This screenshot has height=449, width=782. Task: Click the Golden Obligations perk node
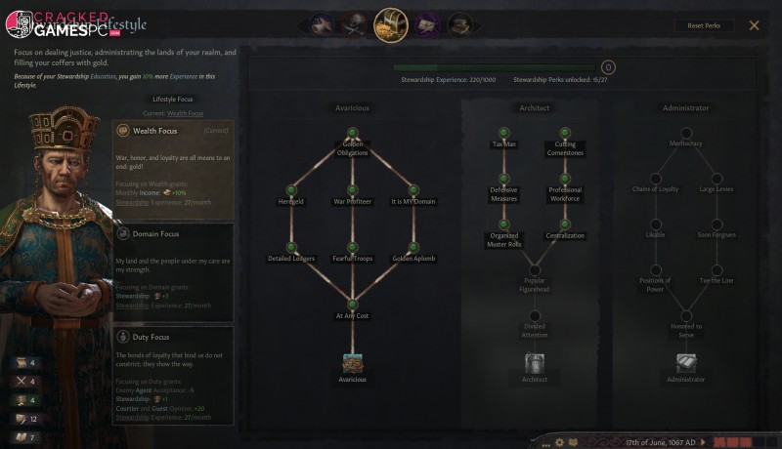[353, 133]
